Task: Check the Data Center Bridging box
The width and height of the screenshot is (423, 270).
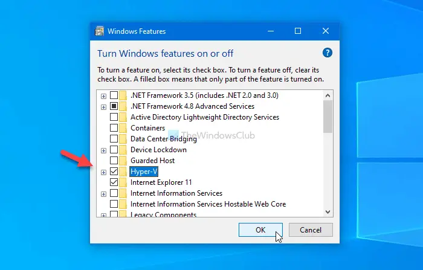Action: coord(114,139)
